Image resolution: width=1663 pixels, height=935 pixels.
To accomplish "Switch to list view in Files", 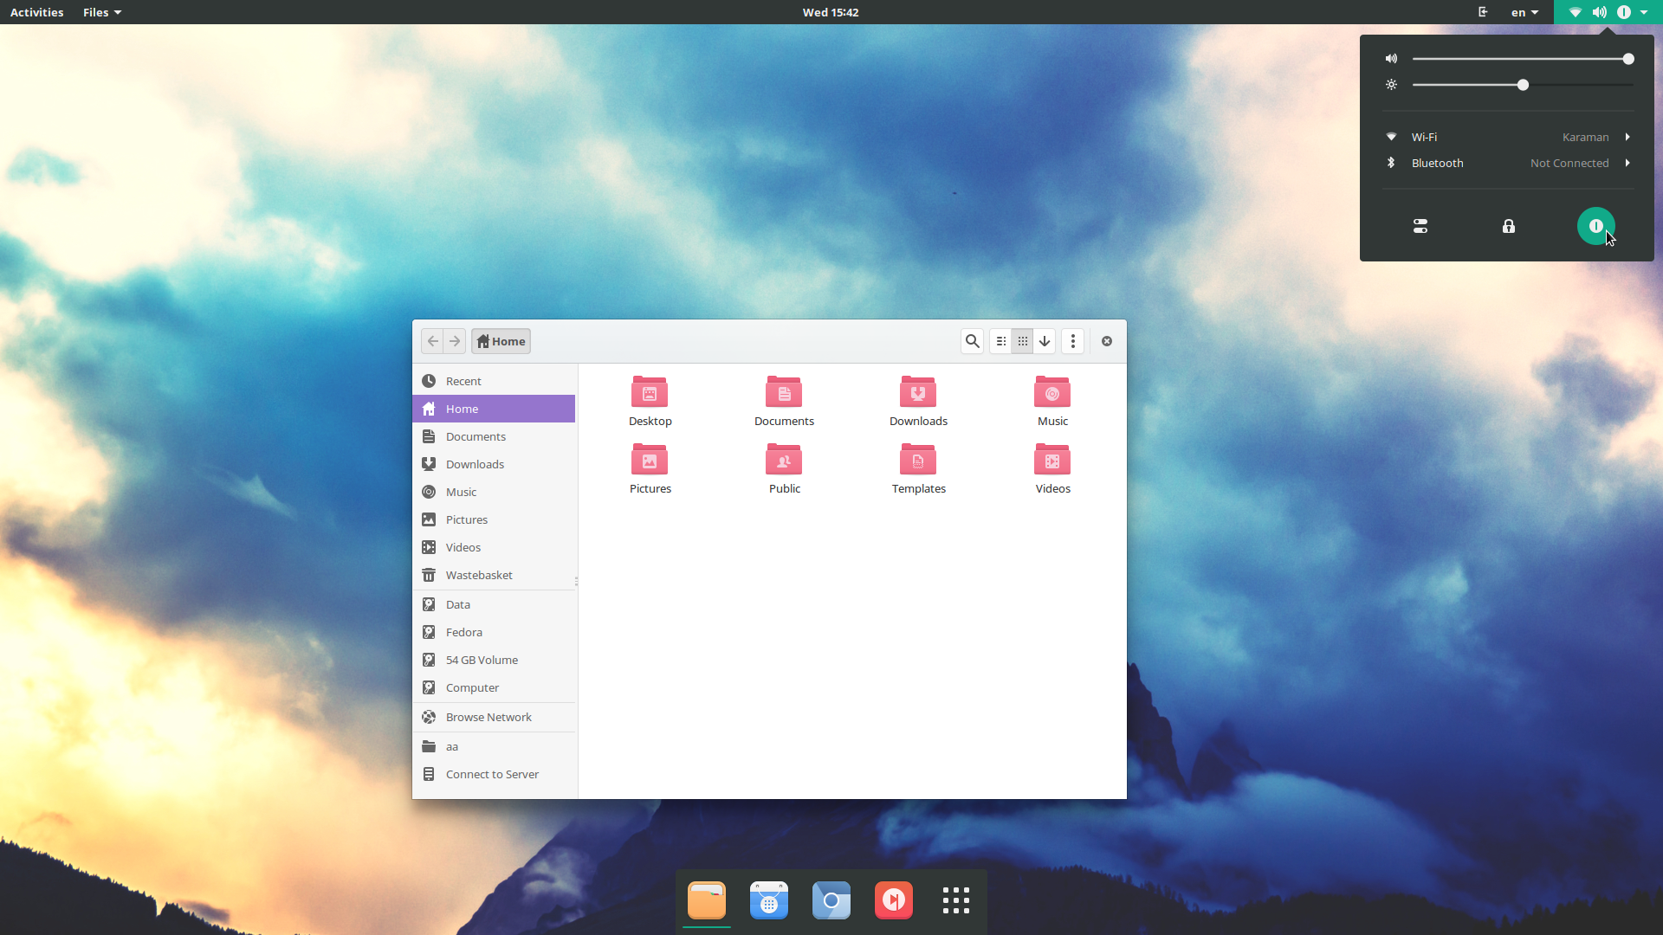I will 1000,341.
